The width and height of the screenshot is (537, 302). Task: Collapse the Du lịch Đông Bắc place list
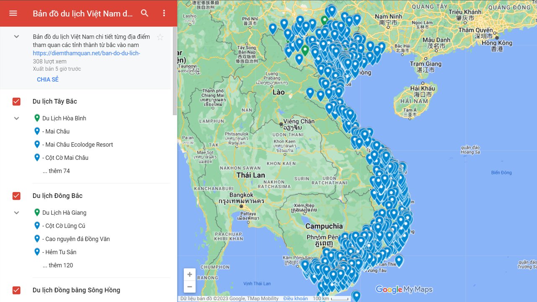point(16,213)
